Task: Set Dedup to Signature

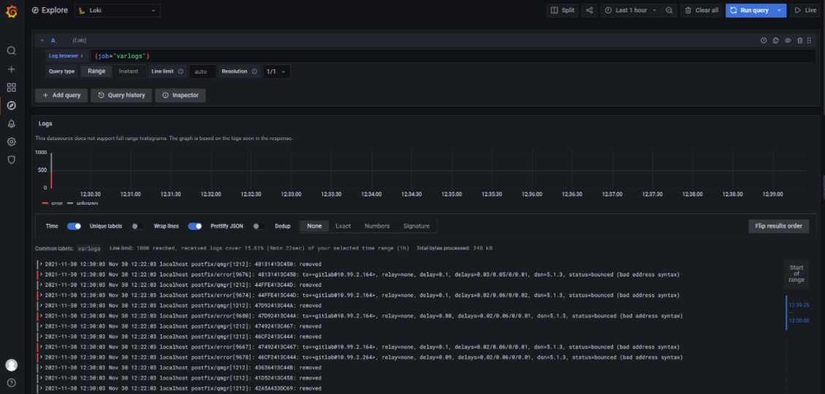Action: click(417, 226)
